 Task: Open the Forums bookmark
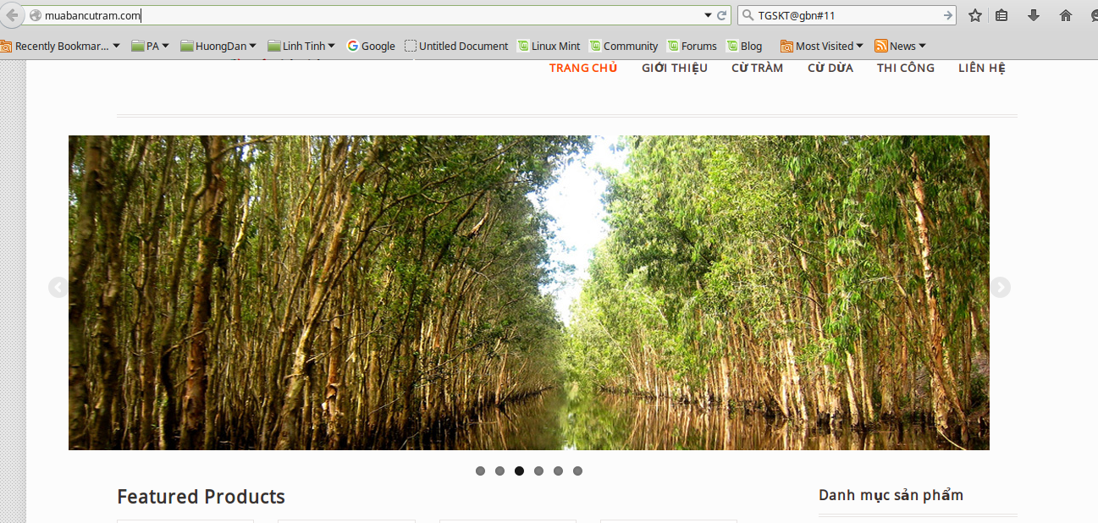[692, 46]
